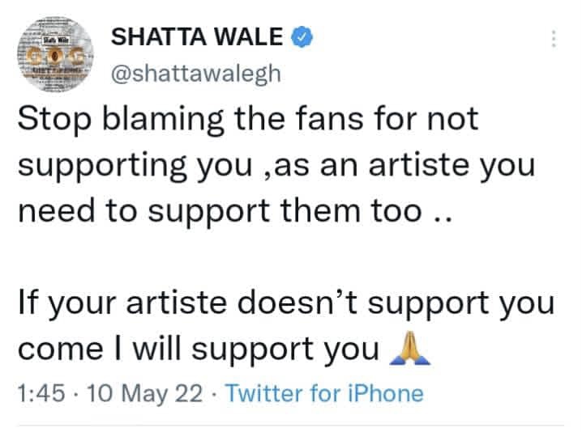Click the blank gap between tweet paragraphs
Screen dimensions: 582x432
pyautogui.click(x=289, y=257)
